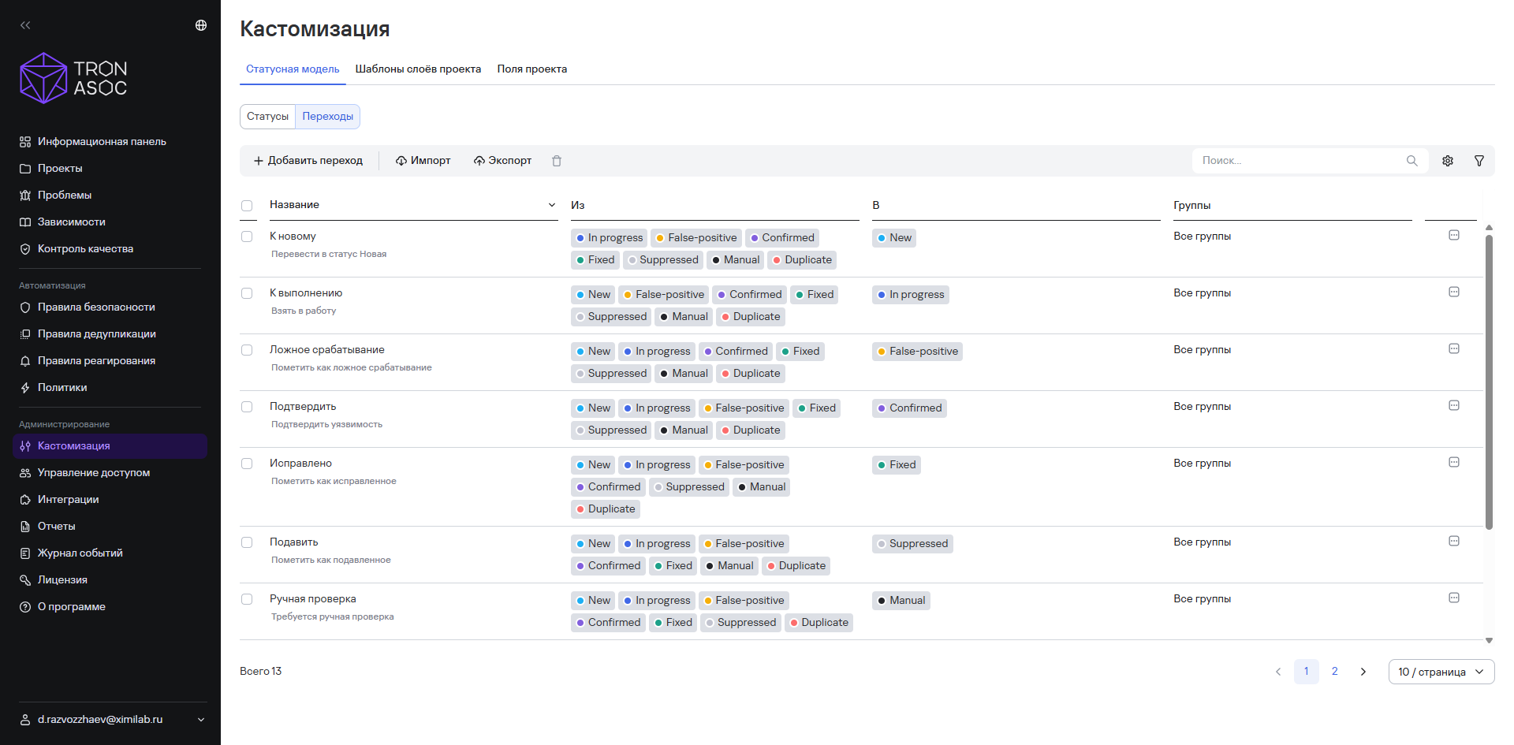The height and width of the screenshot is (745, 1514).
Task: Click the search magnifier icon
Action: (1411, 161)
